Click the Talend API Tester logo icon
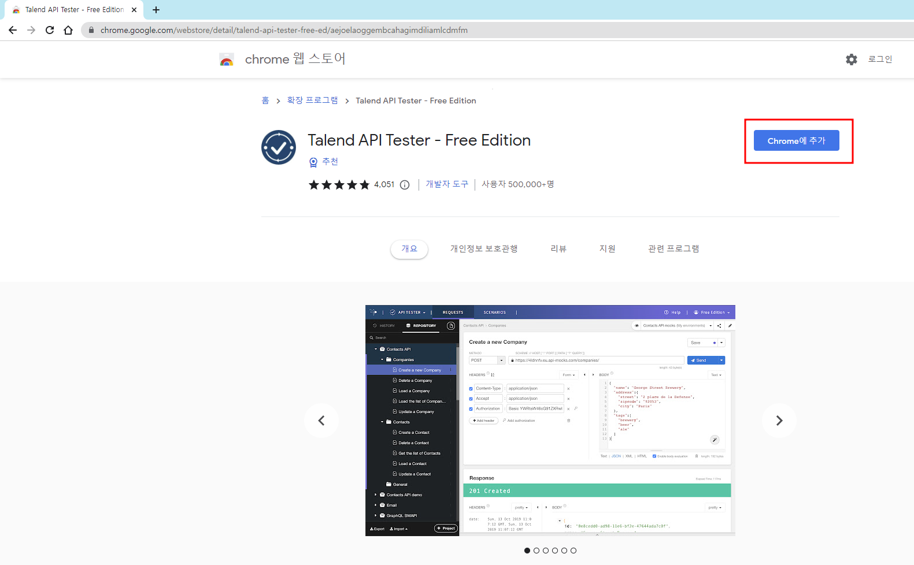Image resolution: width=914 pixels, height=565 pixels. click(x=279, y=147)
